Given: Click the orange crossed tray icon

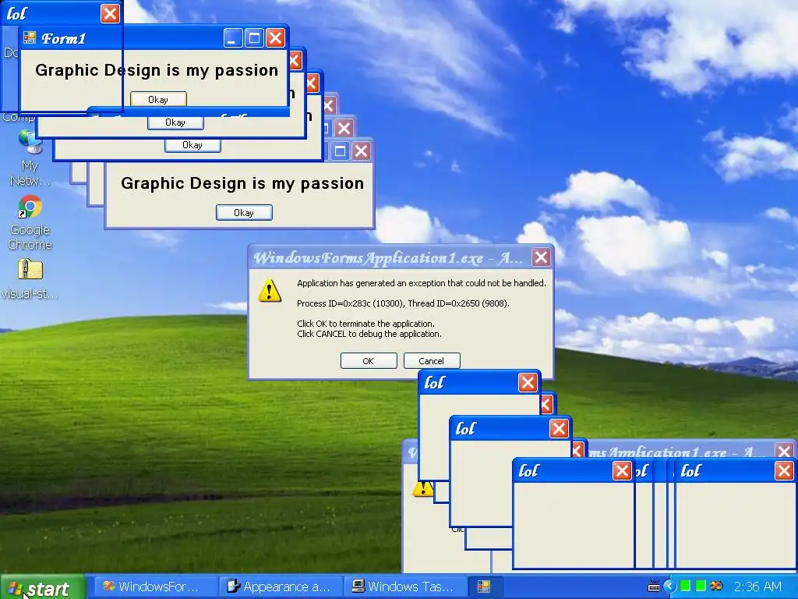Looking at the screenshot, I should click(x=717, y=587).
